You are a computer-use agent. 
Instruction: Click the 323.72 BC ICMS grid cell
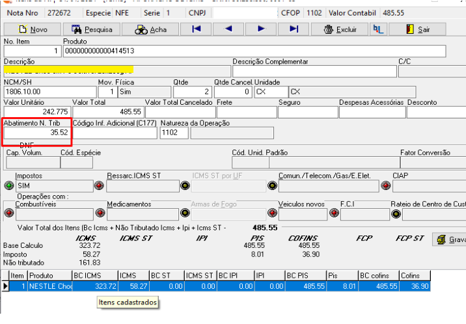point(95,286)
